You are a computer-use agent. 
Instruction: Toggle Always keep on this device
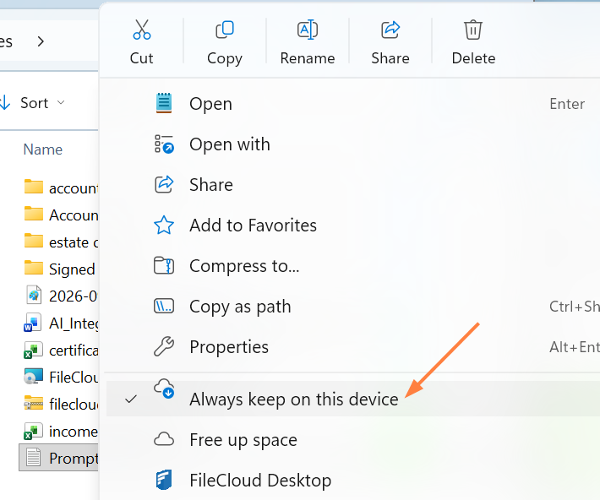pyautogui.click(x=352, y=399)
